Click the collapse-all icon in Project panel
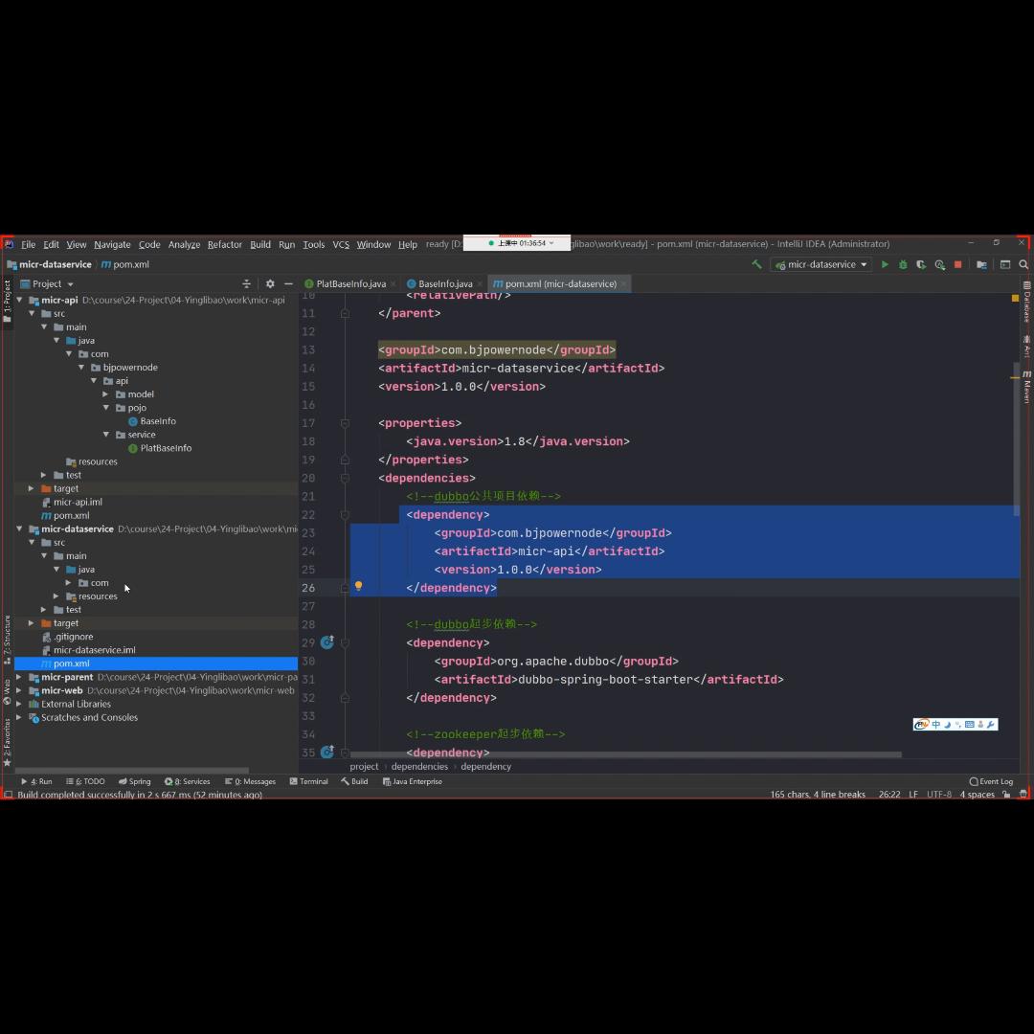The height and width of the screenshot is (1034, 1034). tap(247, 284)
